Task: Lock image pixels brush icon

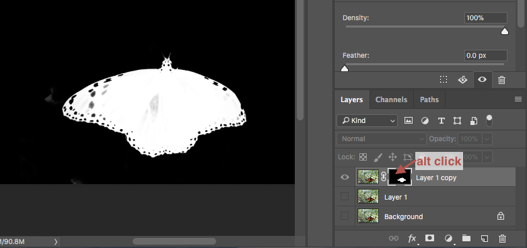Action: [x=378, y=157]
